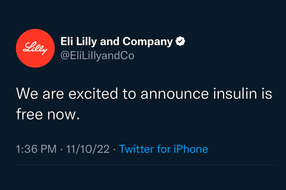Viewport: 286px width, 190px height.
Task: Click the @EliLillyandCo handle
Action: (97, 55)
